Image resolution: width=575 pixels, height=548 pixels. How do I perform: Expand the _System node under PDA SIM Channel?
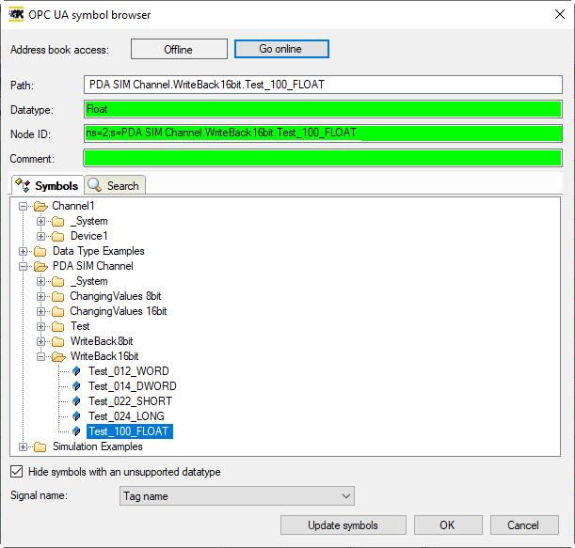click(x=40, y=281)
